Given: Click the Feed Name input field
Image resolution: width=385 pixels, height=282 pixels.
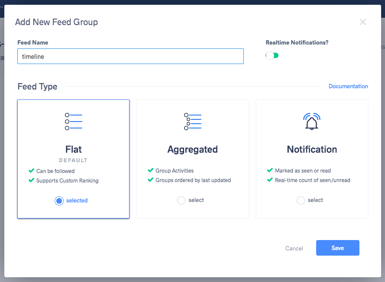Looking at the screenshot, I should 130,56.
